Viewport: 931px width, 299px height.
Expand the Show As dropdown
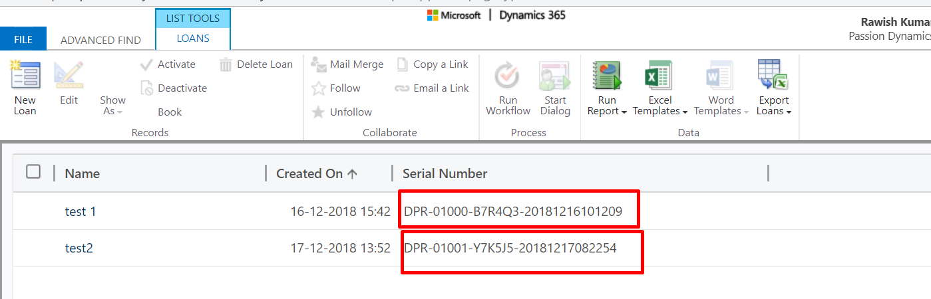112,105
